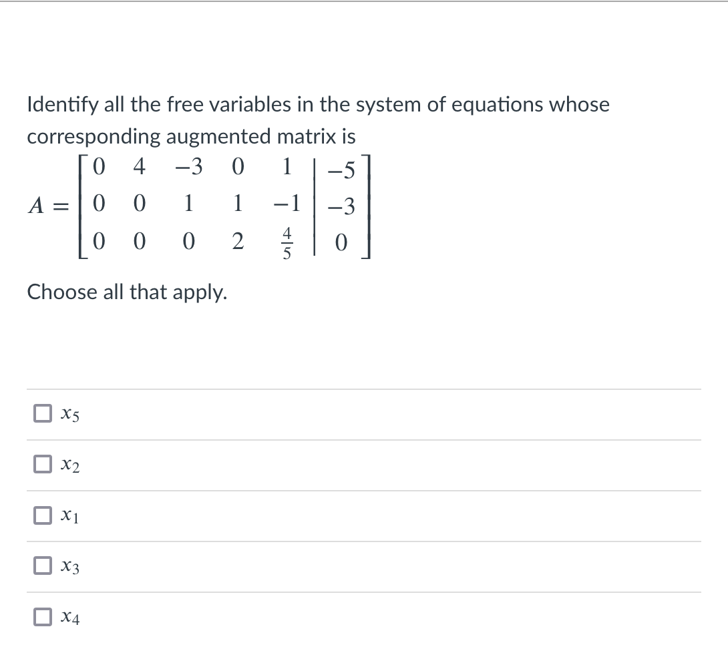The image size is (728, 669).
Task: Click the x3 option label
Action: 69,567
